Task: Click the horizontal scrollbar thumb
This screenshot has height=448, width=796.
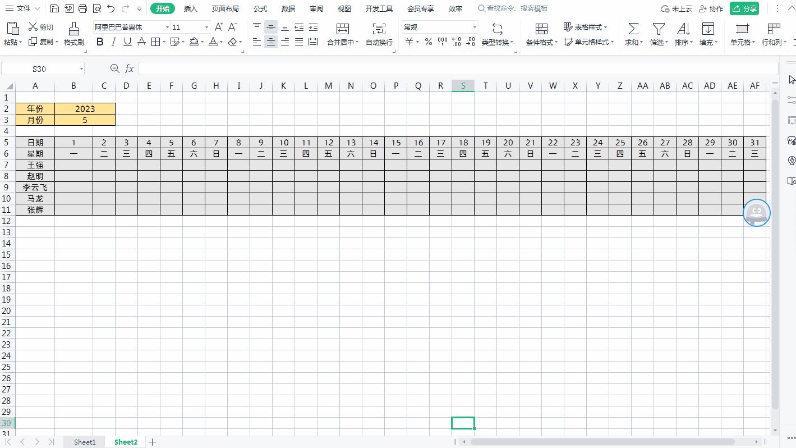Action: [602, 442]
